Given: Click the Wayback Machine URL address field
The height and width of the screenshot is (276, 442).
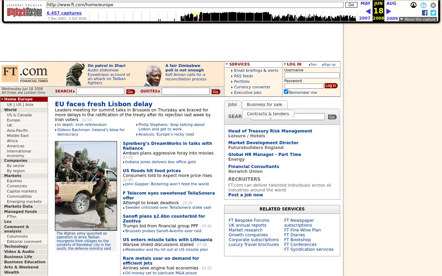Looking at the screenshot, I should click(195, 5).
